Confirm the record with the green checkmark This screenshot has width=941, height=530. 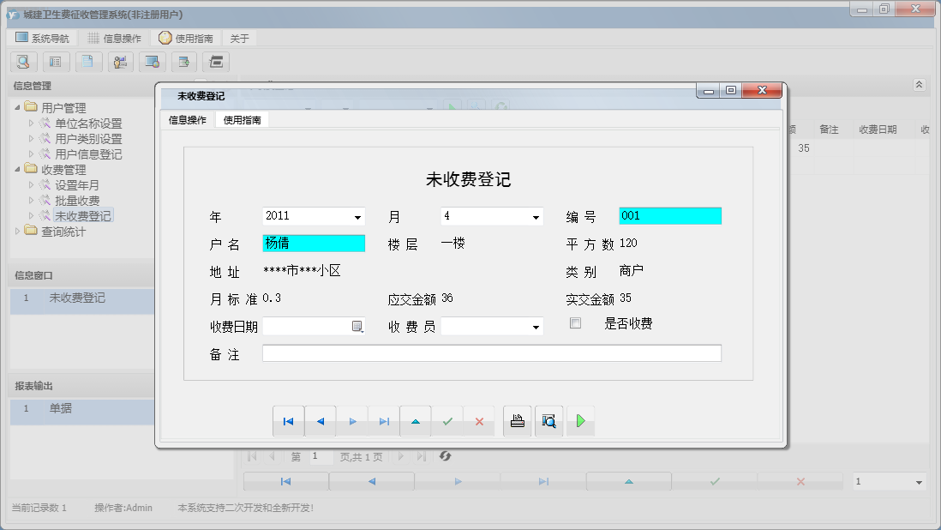[447, 420]
